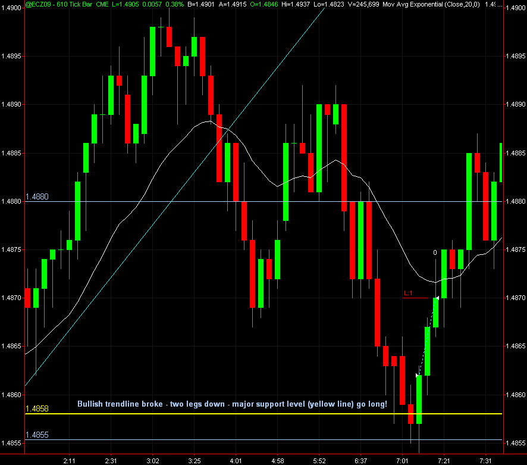
Task: Click the 0.38% percent change value
Action: coord(174,4)
